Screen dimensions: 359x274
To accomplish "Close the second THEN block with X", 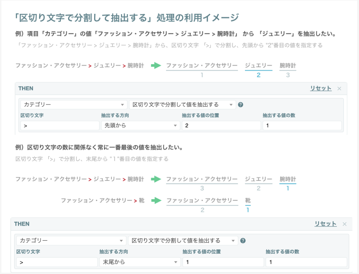I will [x=344, y=224].
